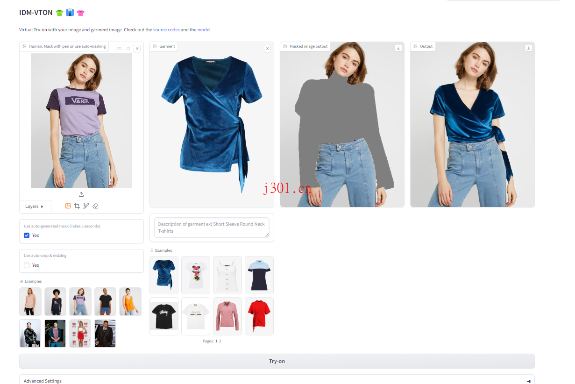Screen dimensions: 575x384
Task: Remove the garment image with X button
Action: tap(267, 49)
